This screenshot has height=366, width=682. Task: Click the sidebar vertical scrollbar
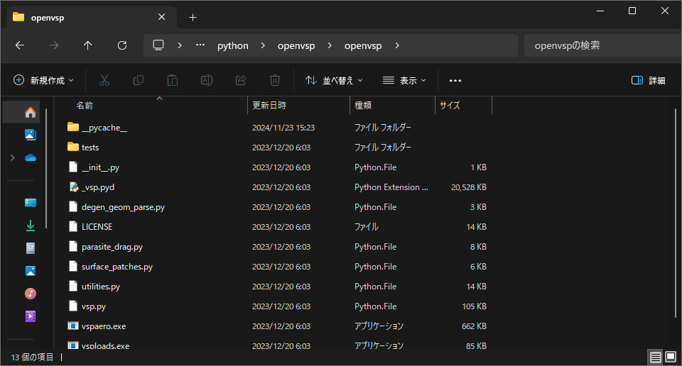coord(46,168)
